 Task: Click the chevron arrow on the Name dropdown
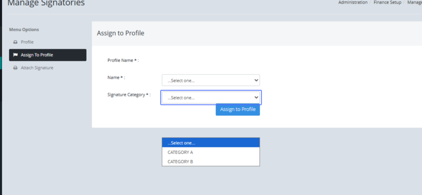(256, 80)
